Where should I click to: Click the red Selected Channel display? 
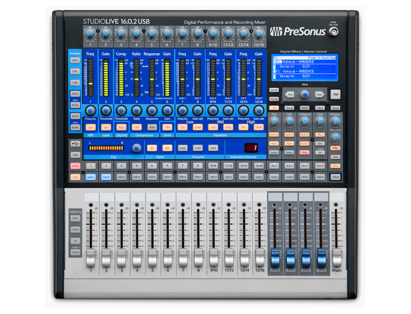click(251, 148)
